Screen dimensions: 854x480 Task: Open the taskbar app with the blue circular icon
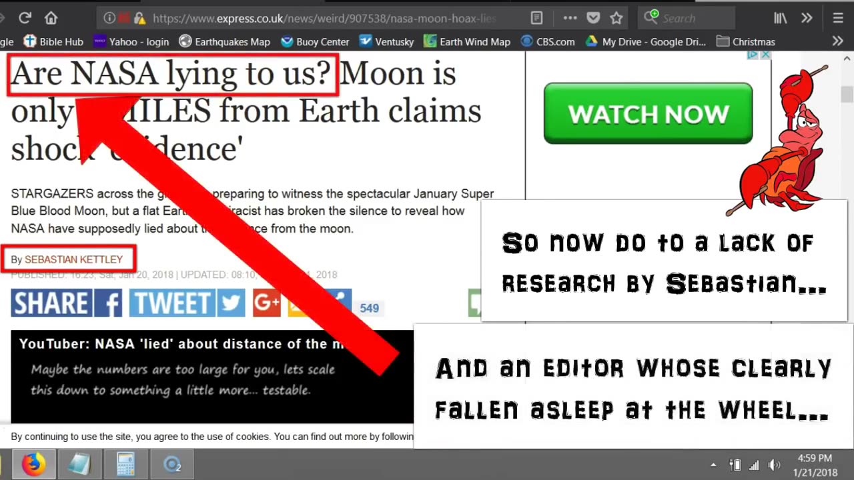(172, 464)
